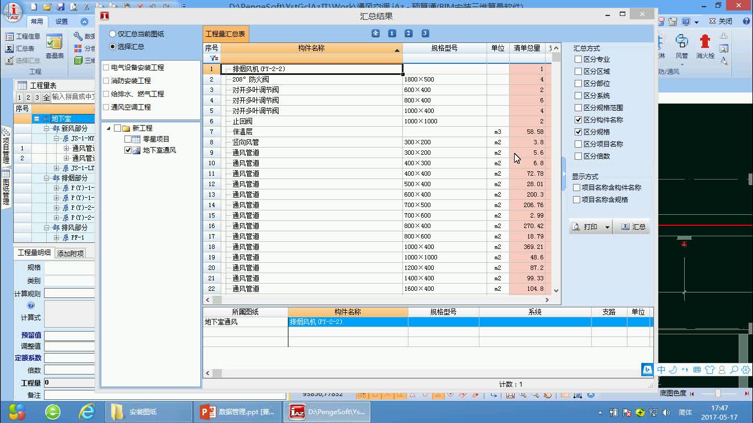This screenshot has width=753, height=423.
Task: Click the 关闭 button in the ribbon
Action: pos(720,20)
